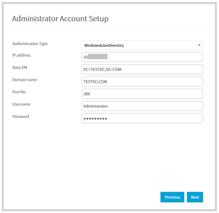219x213 pixels.
Task: Click the Domain name label
Action: (x=25, y=80)
